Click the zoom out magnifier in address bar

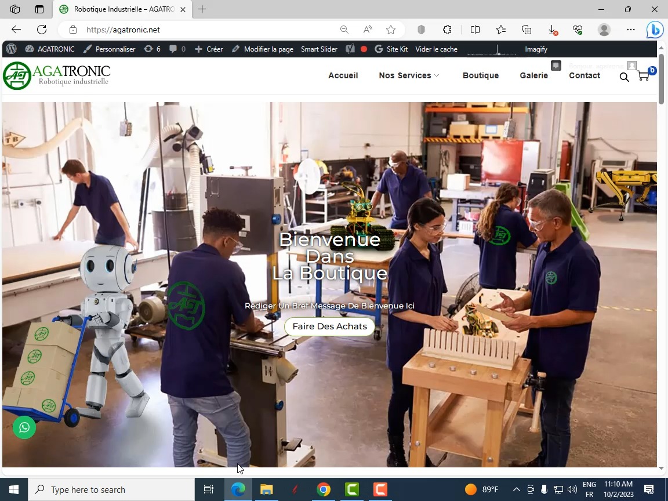click(344, 30)
